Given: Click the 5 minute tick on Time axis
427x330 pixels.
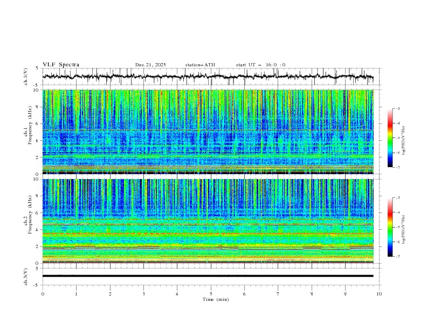Looking at the screenshot, I should coord(211,294).
